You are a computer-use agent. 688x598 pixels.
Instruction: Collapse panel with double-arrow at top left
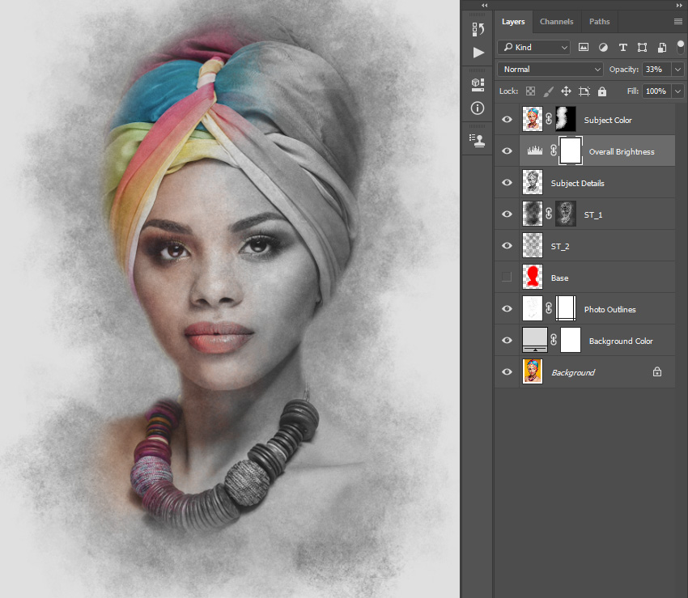(x=484, y=6)
